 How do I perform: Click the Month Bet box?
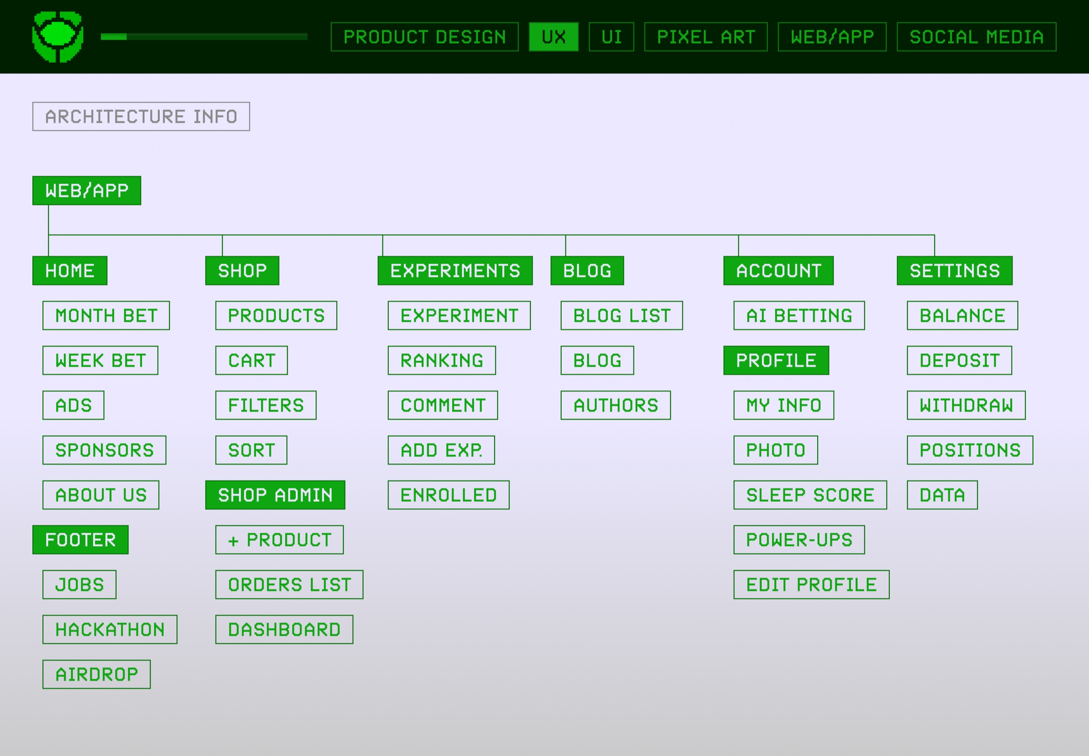106,315
